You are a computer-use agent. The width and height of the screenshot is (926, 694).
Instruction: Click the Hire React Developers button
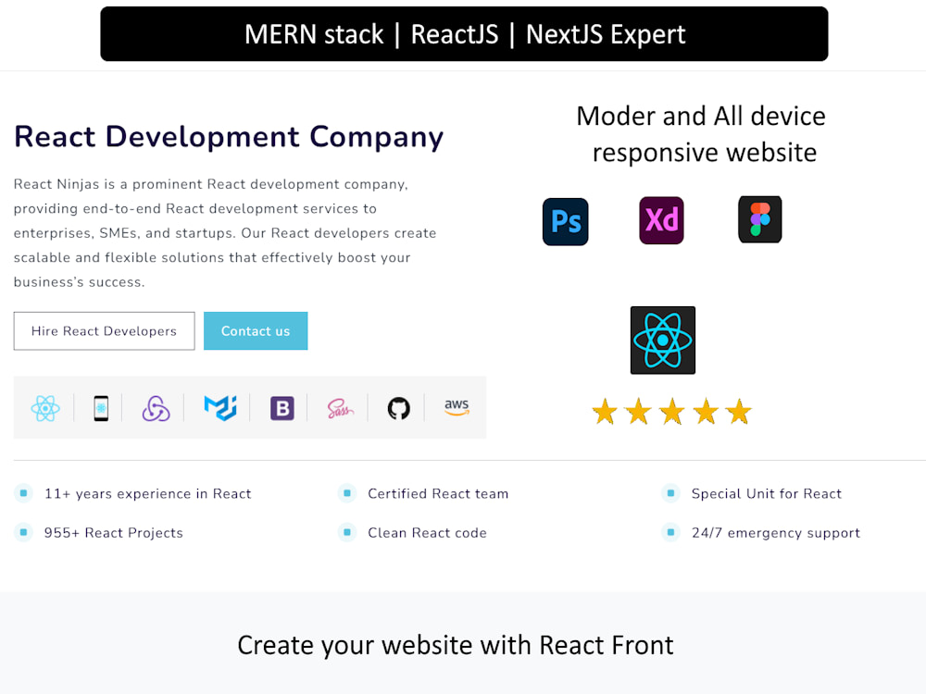pyautogui.click(x=104, y=331)
